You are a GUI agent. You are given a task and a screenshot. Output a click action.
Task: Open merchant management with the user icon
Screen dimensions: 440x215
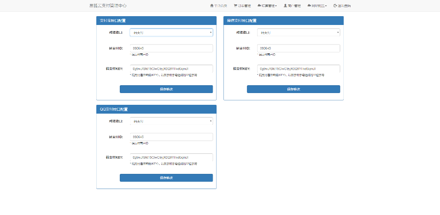292,5
